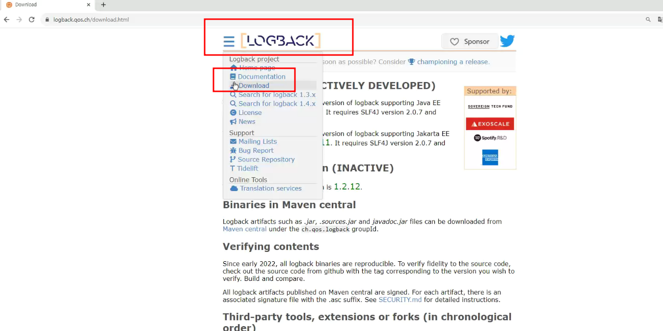Open Documentation menu entry
Screen dimensions: 663x331
coord(262,77)
